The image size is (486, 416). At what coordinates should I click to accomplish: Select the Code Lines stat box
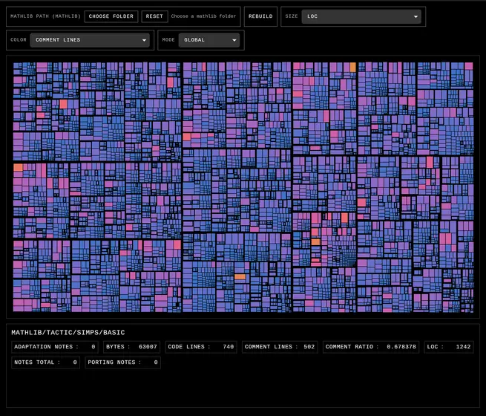tap(201, 347)
